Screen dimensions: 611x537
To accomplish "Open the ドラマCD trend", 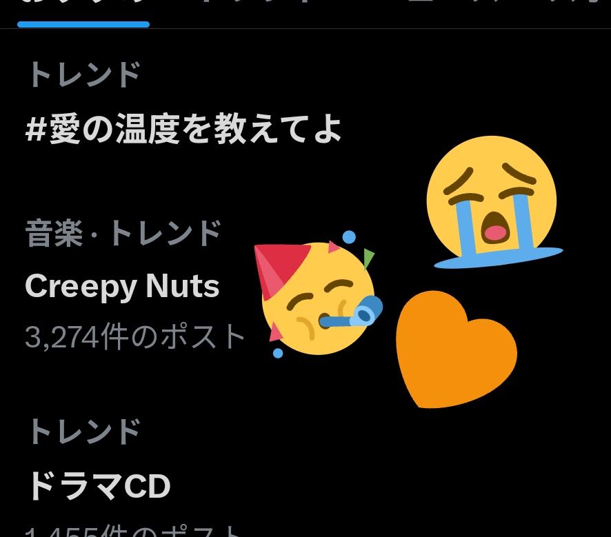I will (100, 486).
